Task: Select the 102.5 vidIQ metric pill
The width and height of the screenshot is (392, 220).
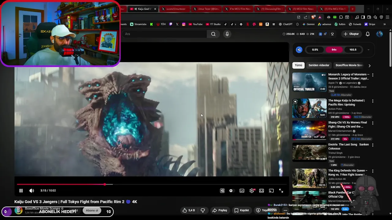Action: [353, 50]
